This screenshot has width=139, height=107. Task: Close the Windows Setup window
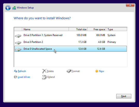pyautogui.click(x=130, y=5)
